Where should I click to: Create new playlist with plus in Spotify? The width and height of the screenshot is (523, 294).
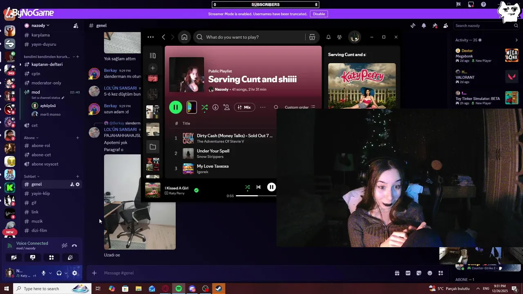pos(153,68)
